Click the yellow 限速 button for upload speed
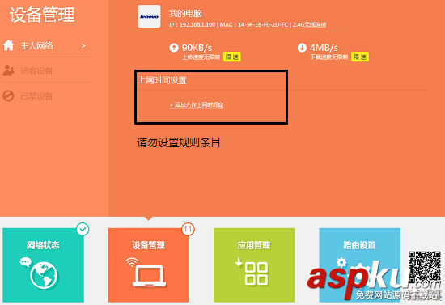This screenshot has height=305, width=445. [x=232, y=57]
